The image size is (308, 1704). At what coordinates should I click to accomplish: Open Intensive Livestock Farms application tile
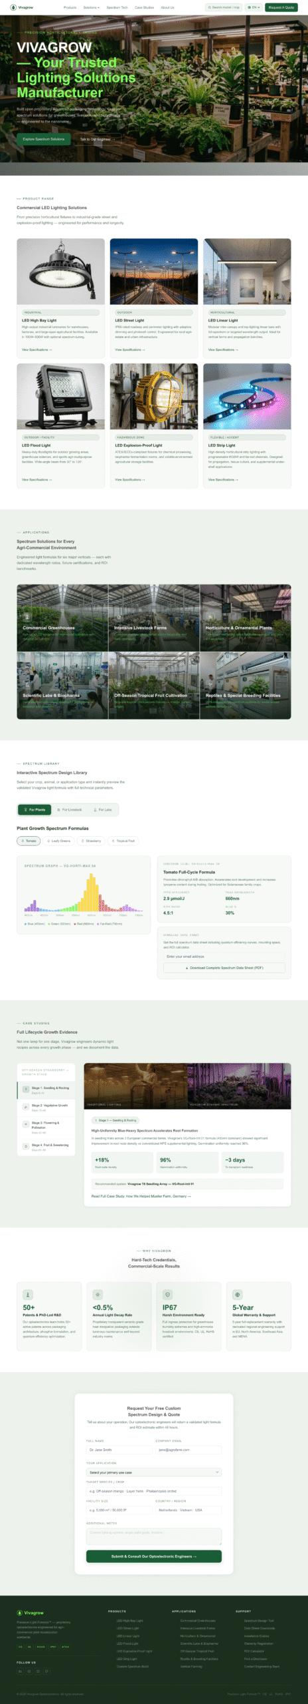tap(154, 618)
